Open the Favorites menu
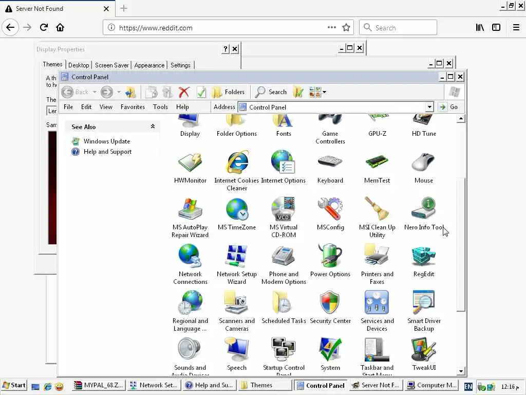Viewport: 526px width, 395px height. 133,107
